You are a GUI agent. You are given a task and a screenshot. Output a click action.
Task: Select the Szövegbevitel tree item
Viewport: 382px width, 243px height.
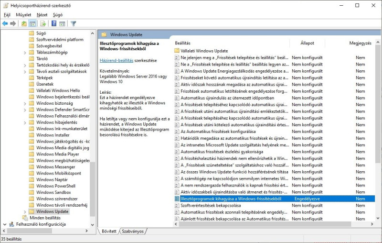pos(49,46)
